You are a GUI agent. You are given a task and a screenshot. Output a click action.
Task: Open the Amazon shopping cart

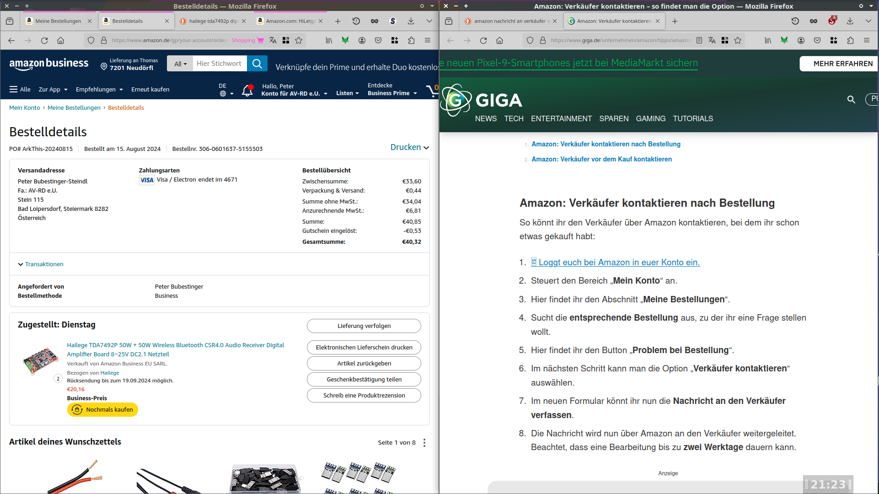click(432, 90)
